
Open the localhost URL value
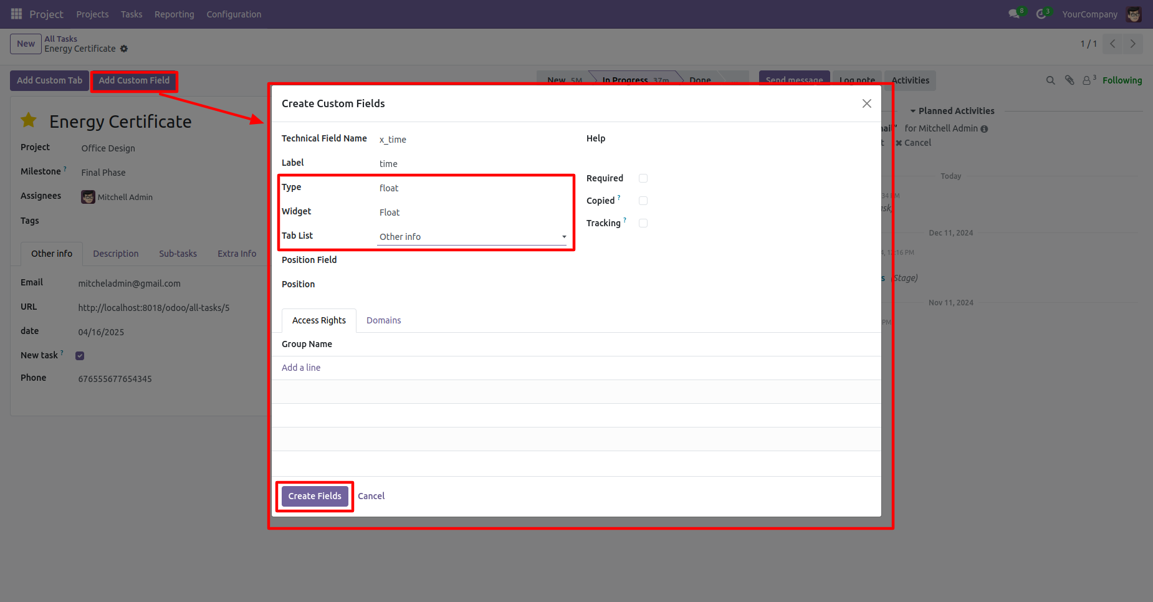(x=153, y=308)
